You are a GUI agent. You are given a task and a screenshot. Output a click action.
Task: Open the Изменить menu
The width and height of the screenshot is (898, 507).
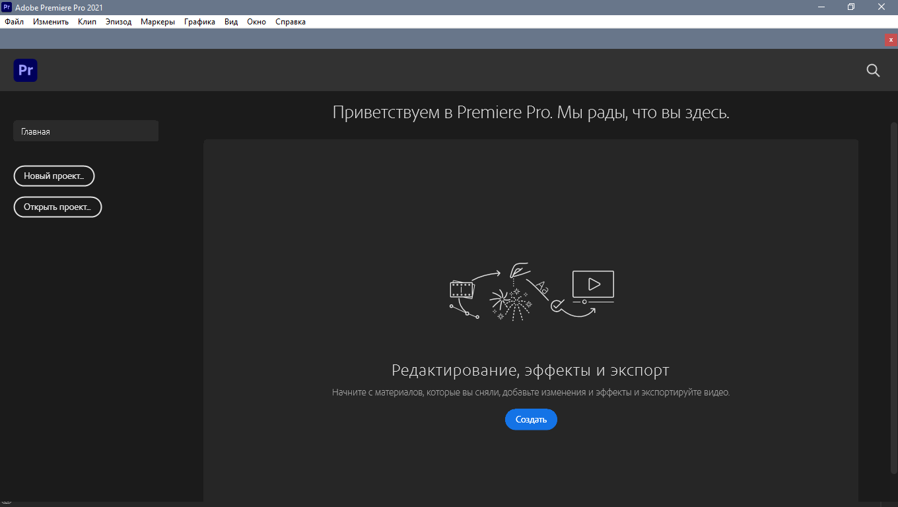[x=51, y=22]
